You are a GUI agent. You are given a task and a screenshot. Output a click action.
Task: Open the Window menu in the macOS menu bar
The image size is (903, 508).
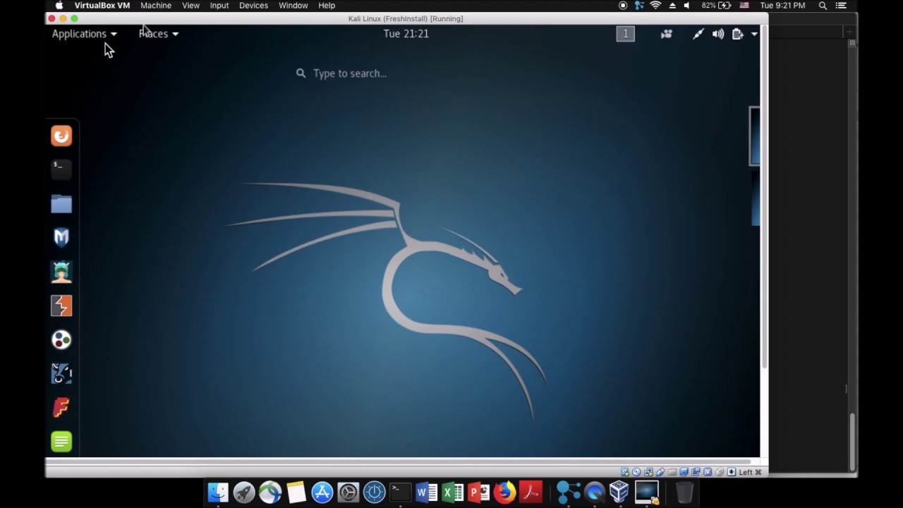pos(293,6)
